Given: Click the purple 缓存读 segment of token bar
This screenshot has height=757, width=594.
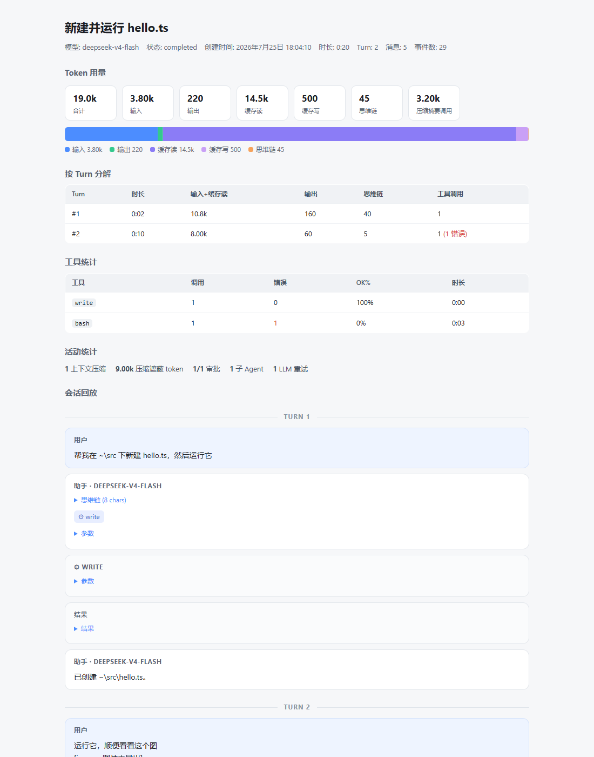Looking at the screenshot, I should [340, 134].
